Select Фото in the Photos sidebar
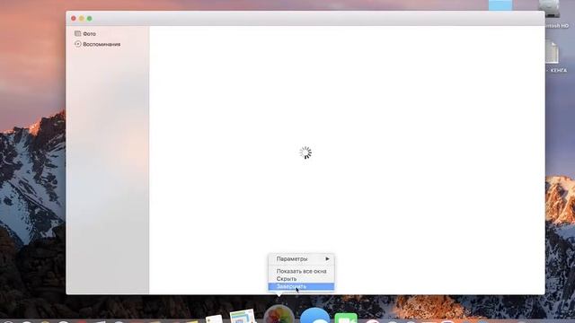This screenshot has width=575, height=323. tap(85, 34)
